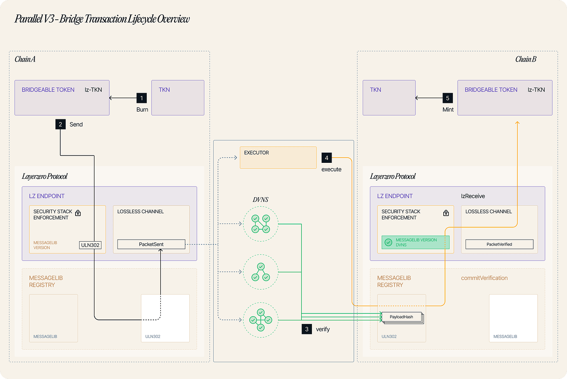Click 'ULN302' label in Chain B registry box
567x379 pixels.
click(389, 336)
